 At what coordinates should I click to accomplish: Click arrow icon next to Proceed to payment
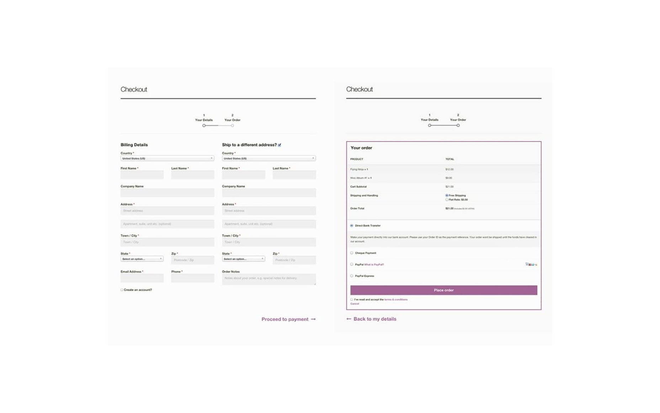tap(313, 319)
